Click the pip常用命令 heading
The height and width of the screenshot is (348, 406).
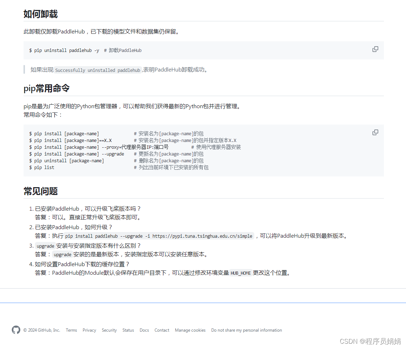tap(47, 88)
